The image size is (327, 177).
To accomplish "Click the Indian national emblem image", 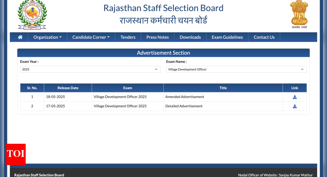I will coord(299,14).
